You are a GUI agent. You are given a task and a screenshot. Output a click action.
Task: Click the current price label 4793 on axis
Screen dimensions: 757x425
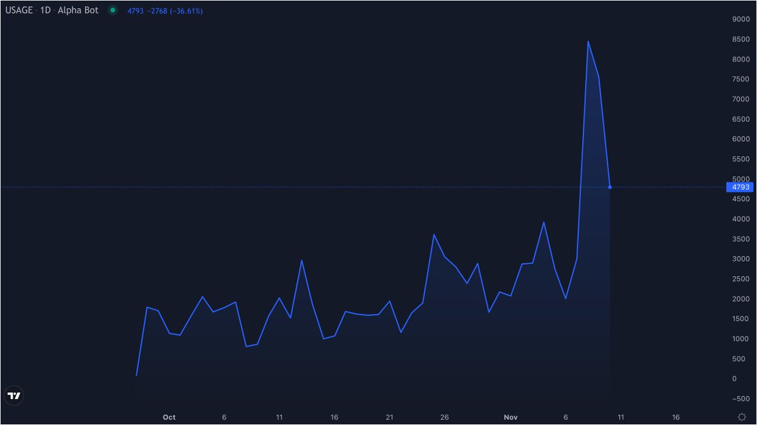click(739, 187)
